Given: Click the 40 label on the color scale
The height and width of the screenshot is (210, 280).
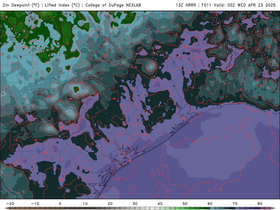Looking at the screenshot, I should click(x=160, y=204).
